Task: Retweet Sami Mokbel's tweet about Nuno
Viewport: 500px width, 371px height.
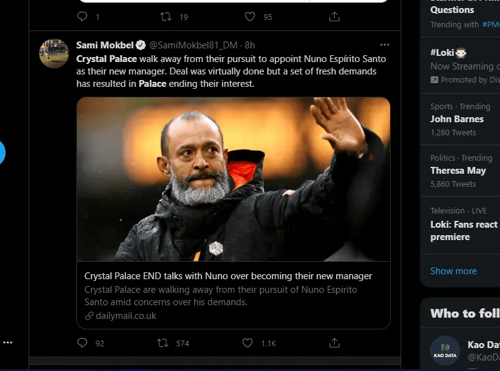Action: click(163, 342)
